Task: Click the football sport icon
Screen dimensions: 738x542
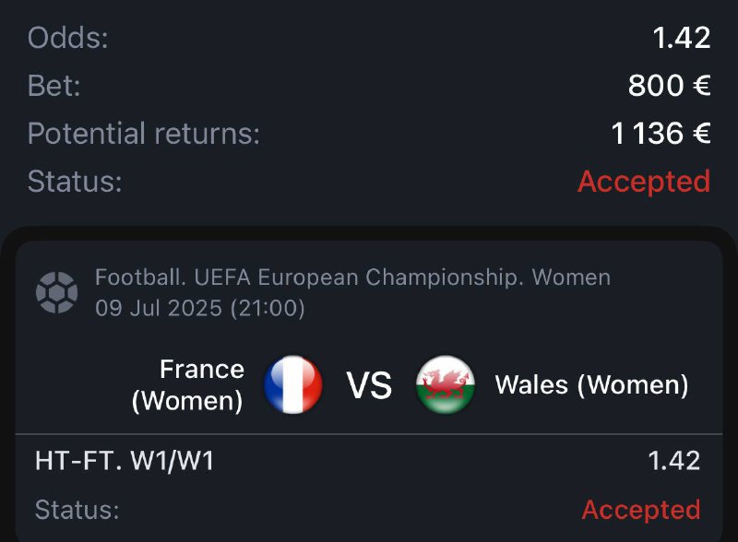Action: pos(56,292)
